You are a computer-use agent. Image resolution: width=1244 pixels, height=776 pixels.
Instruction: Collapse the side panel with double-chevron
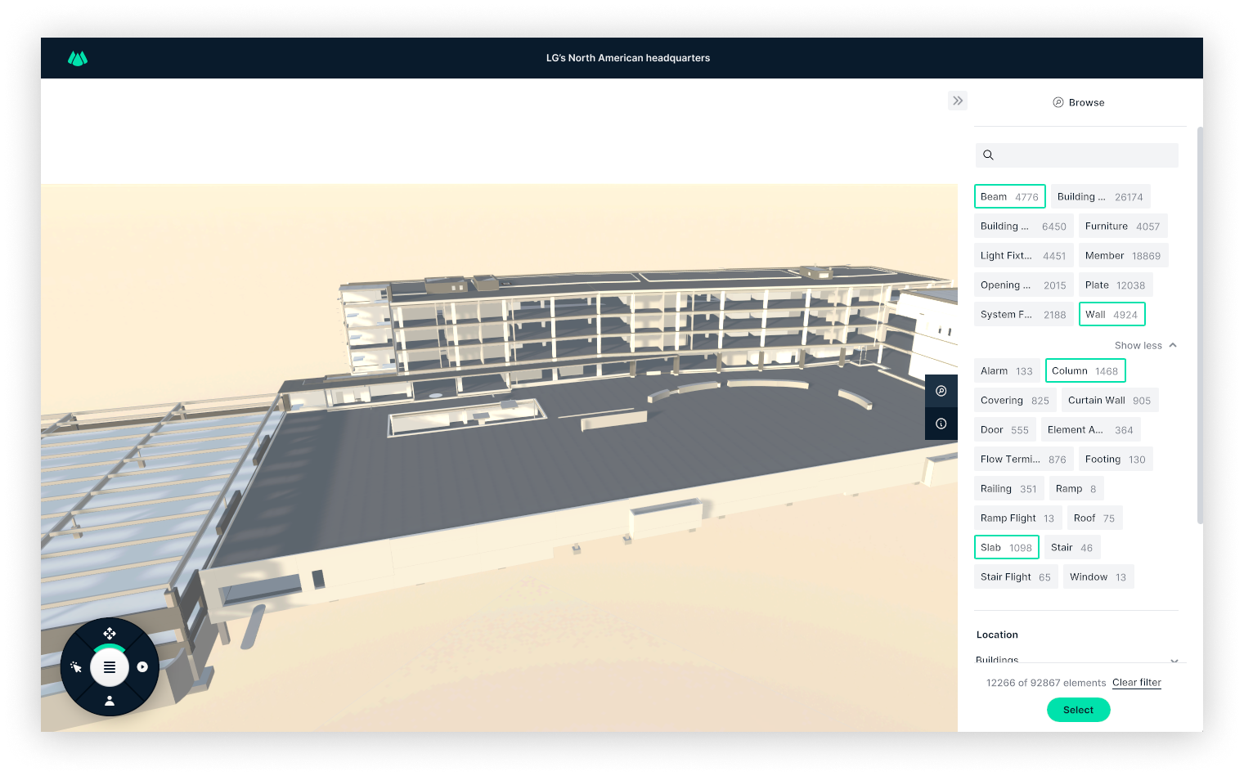click(958, 101)
